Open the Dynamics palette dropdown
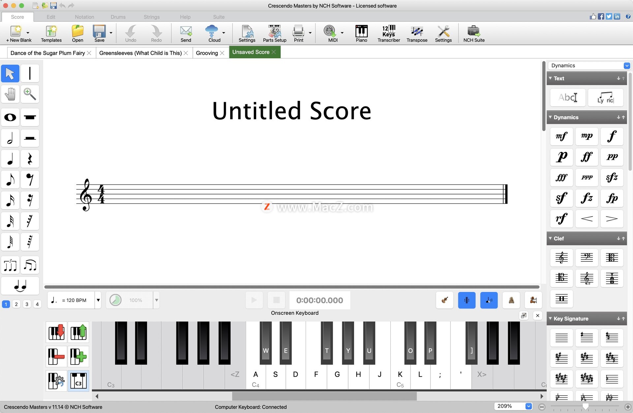 click(627, 66)
